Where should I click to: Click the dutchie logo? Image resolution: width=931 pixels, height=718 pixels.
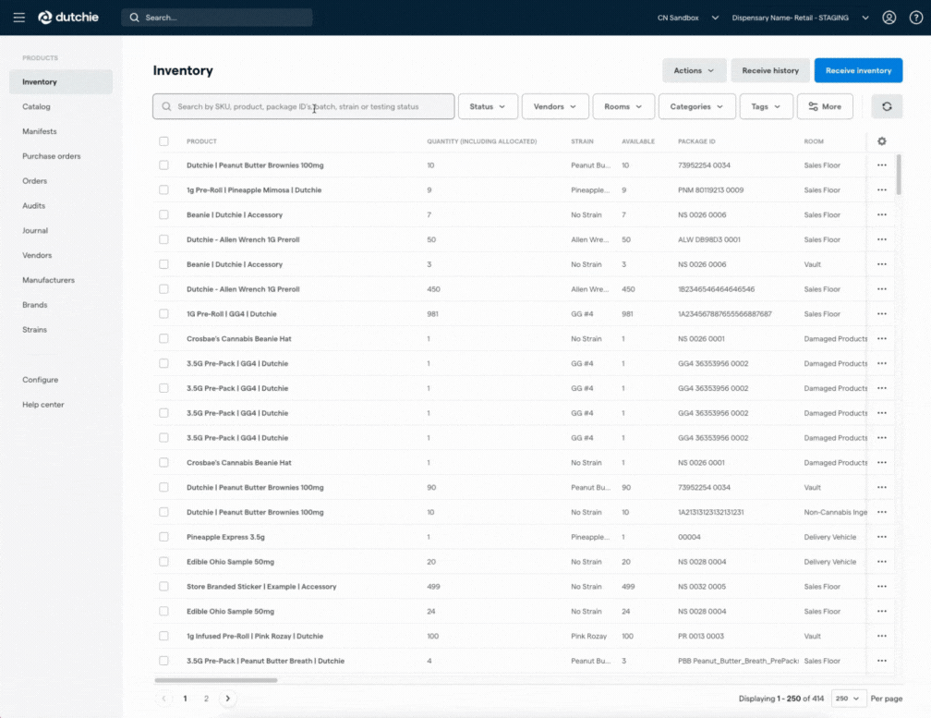[68, 18]
